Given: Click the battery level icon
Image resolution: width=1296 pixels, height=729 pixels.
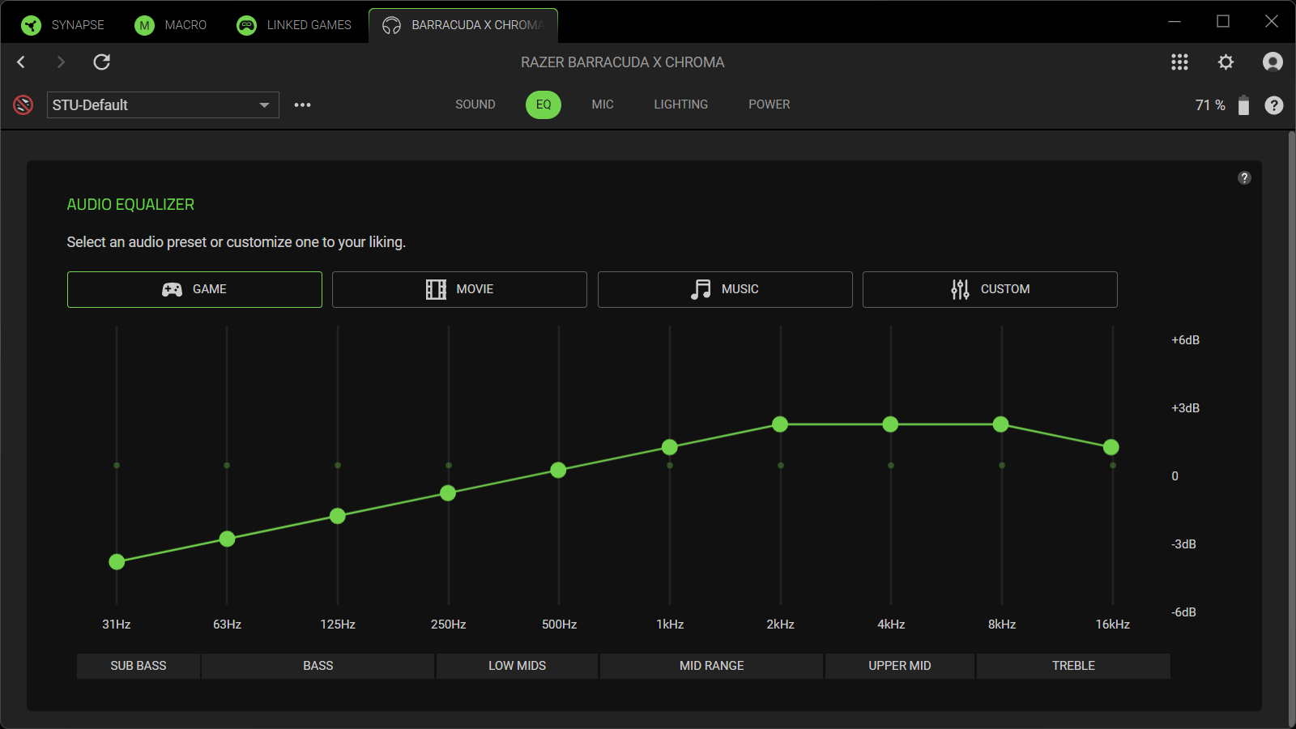Looking at the screenshot, I should click(1243, 105).
